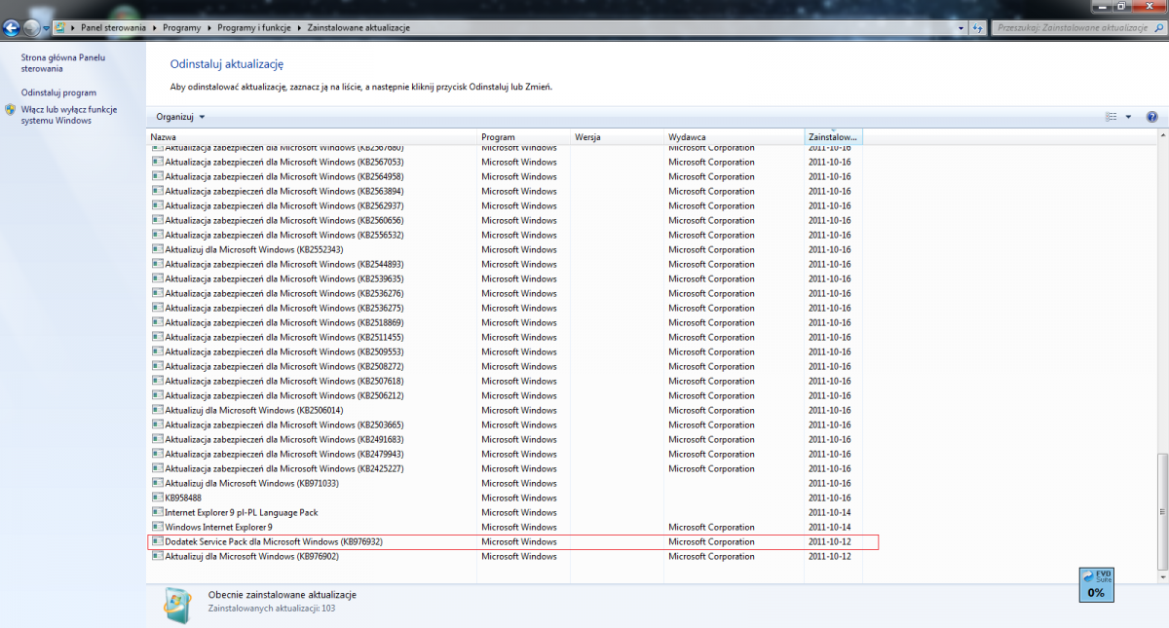The image size is (1169, 628).
Task: Click icon of 'Aktualizuj dla Microsoft Windows (KB2552343)'
Action: click(157, 249)
